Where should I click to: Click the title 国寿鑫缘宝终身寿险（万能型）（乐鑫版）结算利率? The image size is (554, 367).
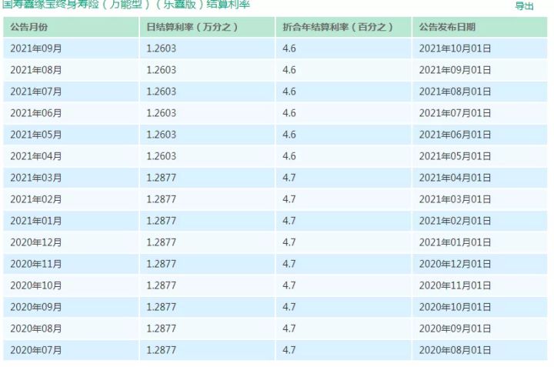(125, 5)
